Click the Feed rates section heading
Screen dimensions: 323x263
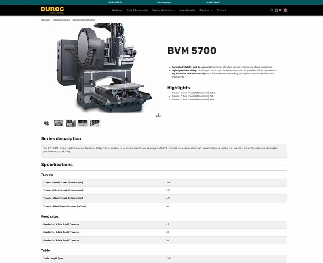50,216
